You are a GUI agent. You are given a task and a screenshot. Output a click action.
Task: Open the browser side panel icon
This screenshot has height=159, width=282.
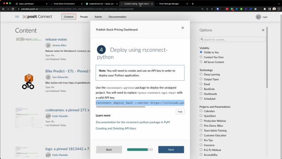(x=269, y=9)
